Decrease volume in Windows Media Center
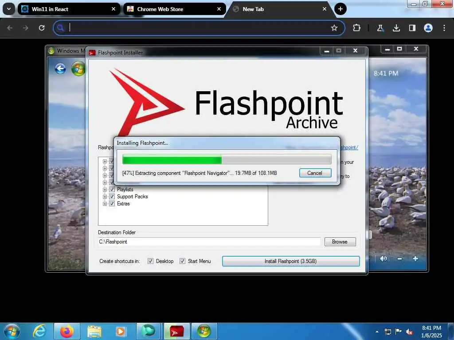 [400, 259]
